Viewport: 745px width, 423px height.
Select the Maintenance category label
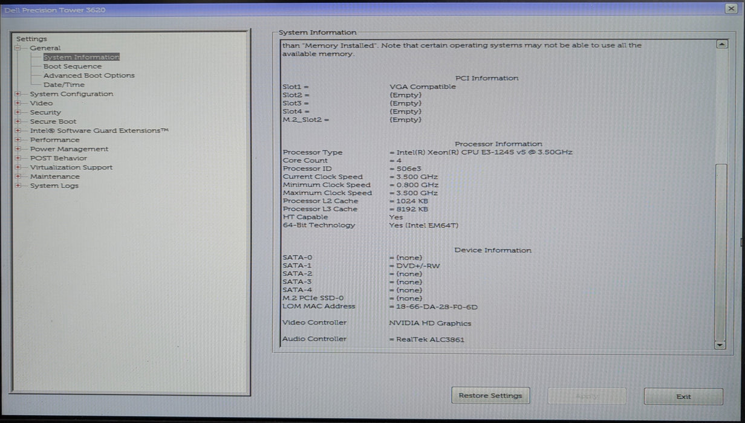54,176
